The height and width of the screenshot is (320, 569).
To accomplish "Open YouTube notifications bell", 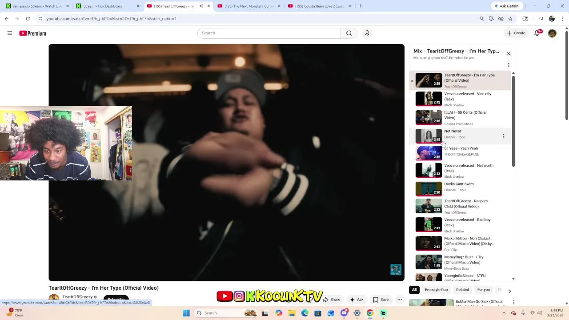I will pyautogui.click(x=537, y=33).
